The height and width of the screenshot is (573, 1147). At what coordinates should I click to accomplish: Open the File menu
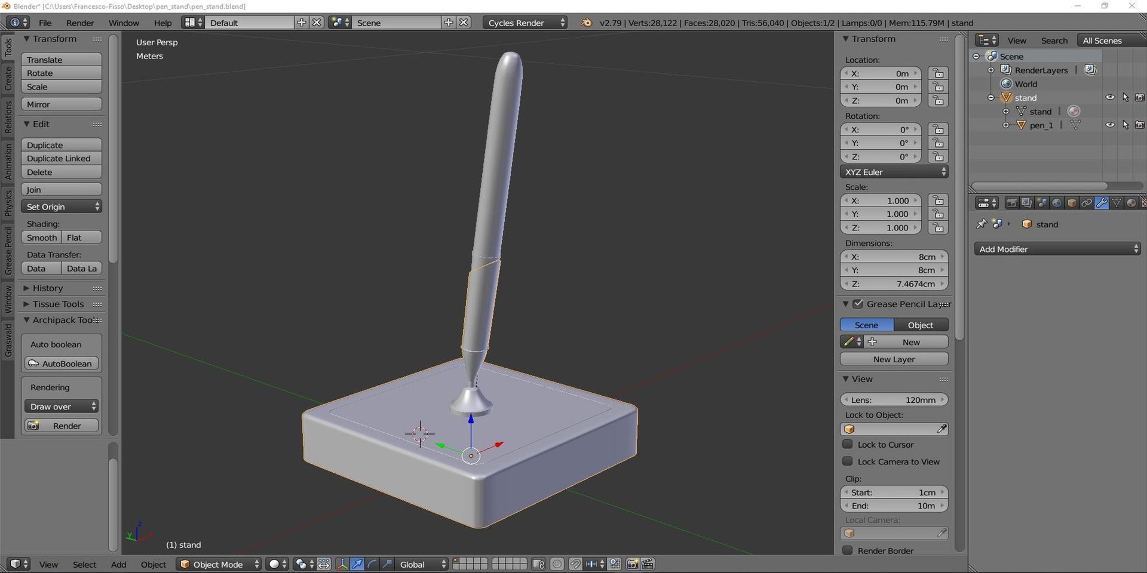45,23
